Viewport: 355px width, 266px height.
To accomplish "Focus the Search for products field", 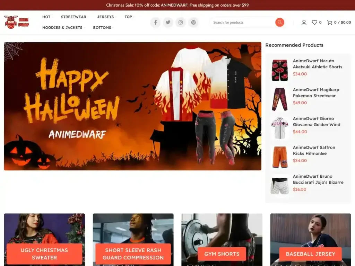I will click(x=243, y=23).
